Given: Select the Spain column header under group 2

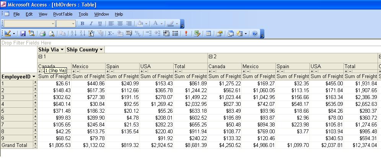Looking at the screenshot, I should (293, 66).
